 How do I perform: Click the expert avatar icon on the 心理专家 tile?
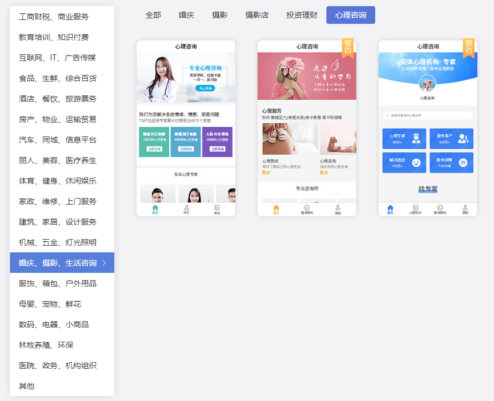(x=416, y=138)
